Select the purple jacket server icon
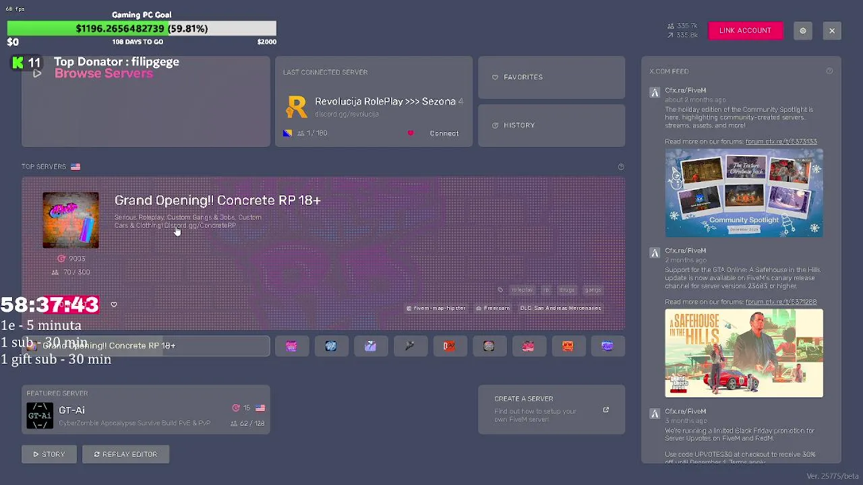Viewport: 863px width, 485px height. [x=370, y=346]
